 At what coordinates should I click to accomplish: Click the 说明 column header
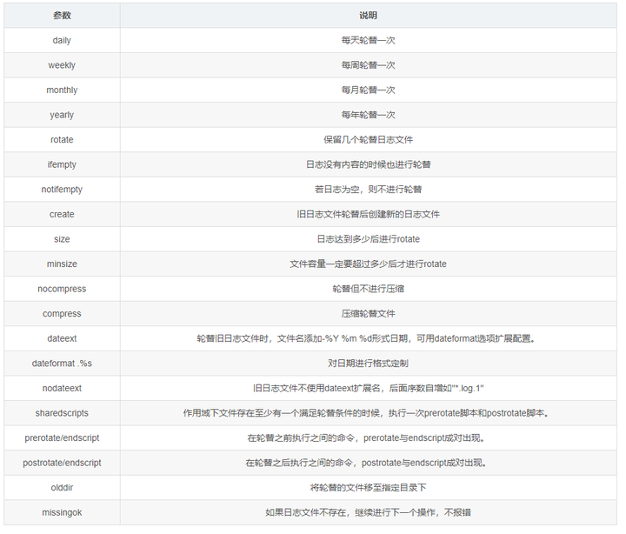pos(368,16)
